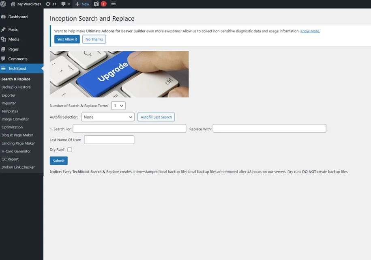Select the TechBoost menu label

[x=17, y=69]
